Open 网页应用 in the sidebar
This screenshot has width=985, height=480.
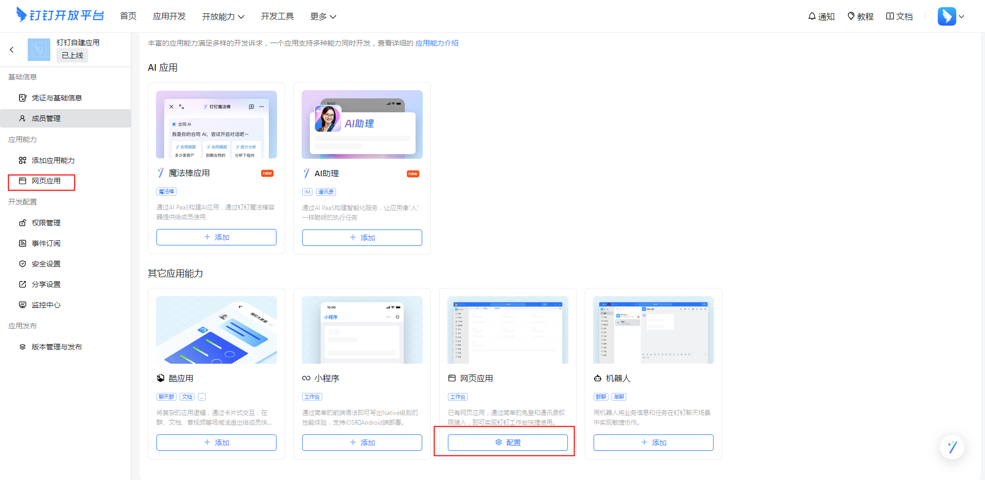pos(66,181)
